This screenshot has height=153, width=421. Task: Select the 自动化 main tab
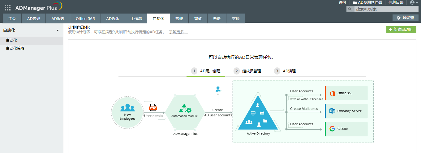pos(158,18)
